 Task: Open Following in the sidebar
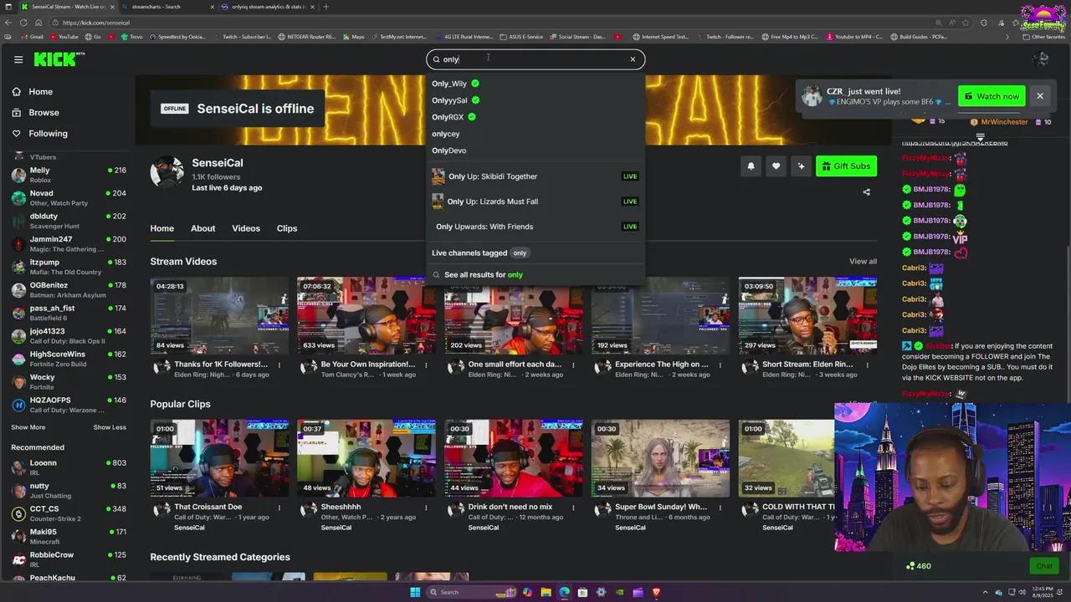click(x=48, y=134)
